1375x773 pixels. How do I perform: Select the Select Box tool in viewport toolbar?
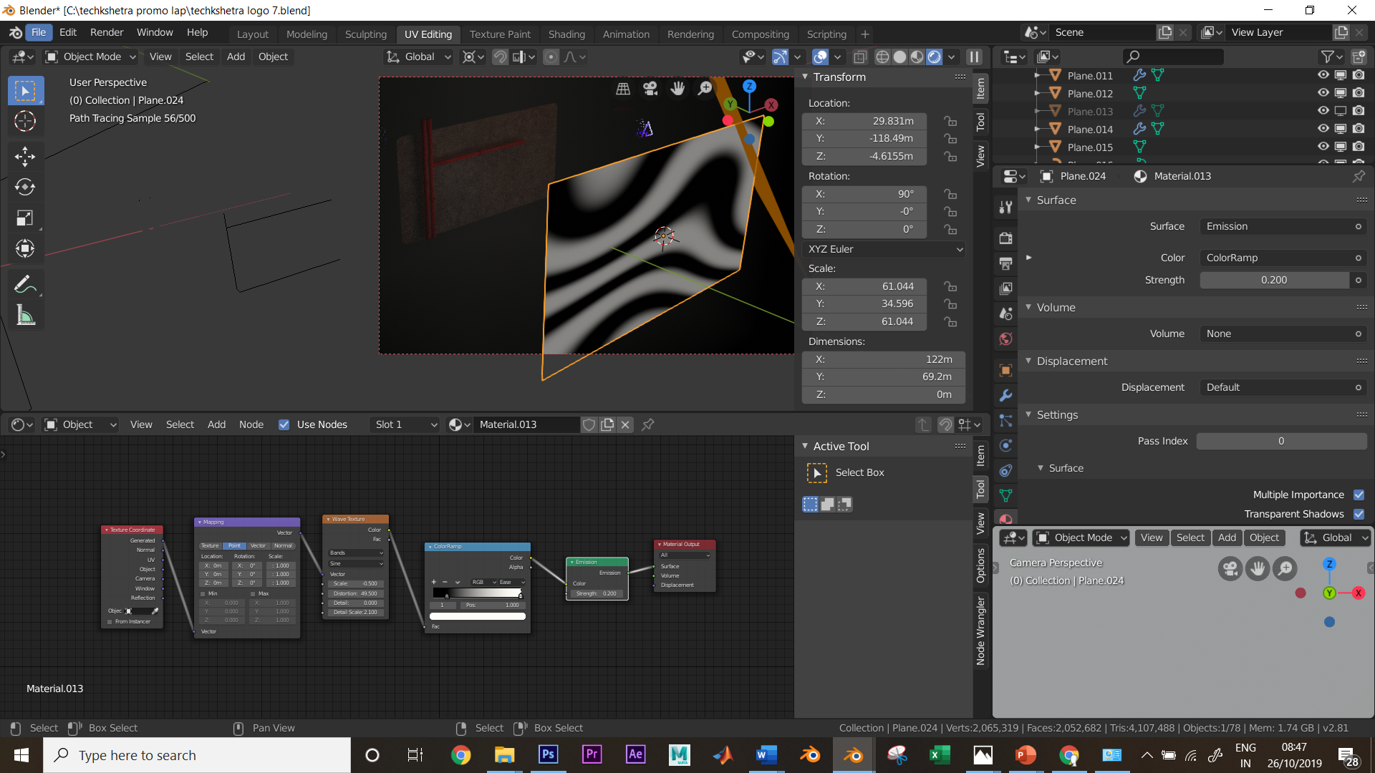click(x=25, y=91)
